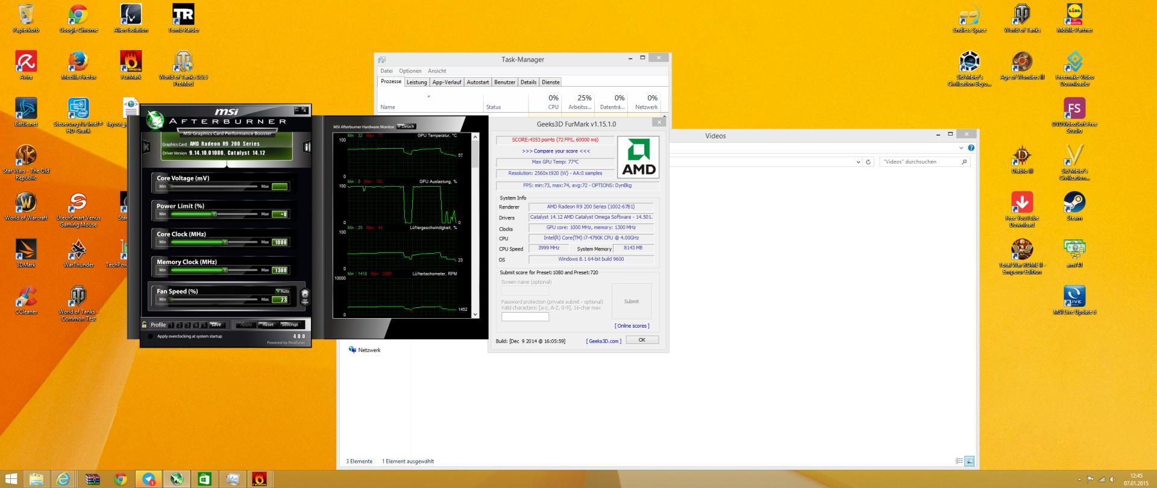Save the current Afterburner profile
1157x488 pixels.
tap(216, 325)
